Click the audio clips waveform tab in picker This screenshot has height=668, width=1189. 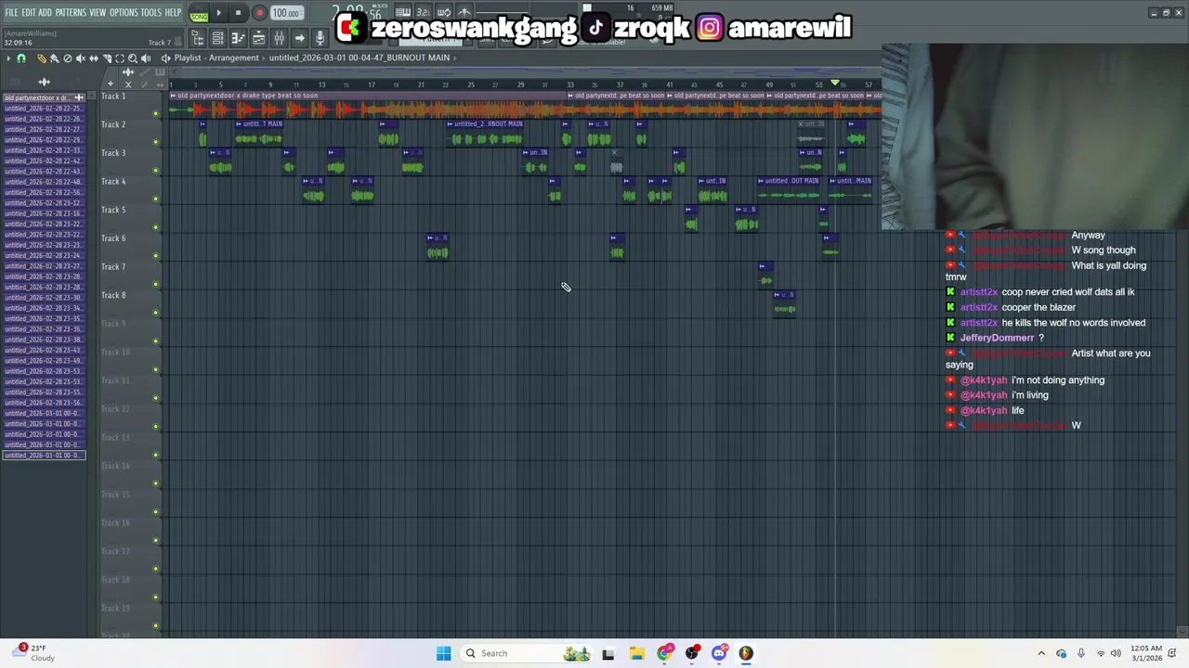click(x=45, y=83)
